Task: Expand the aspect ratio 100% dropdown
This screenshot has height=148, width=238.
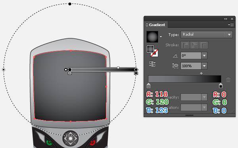Action: 204,66
